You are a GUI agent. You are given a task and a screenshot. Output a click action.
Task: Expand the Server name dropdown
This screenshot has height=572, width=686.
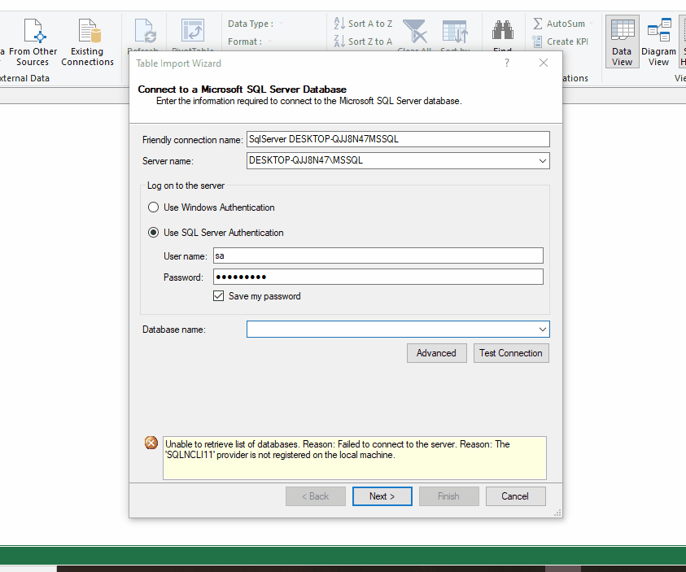coord(543,160)
